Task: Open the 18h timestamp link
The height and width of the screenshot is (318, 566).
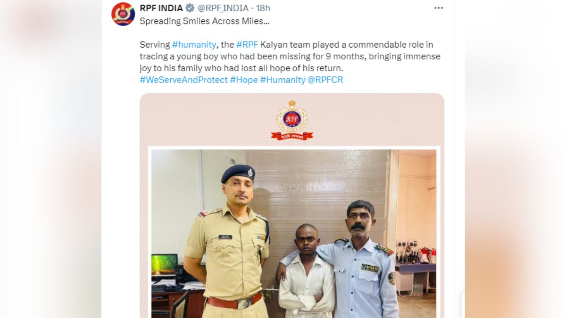Action: pyautogui.click(x=264, y=8)
